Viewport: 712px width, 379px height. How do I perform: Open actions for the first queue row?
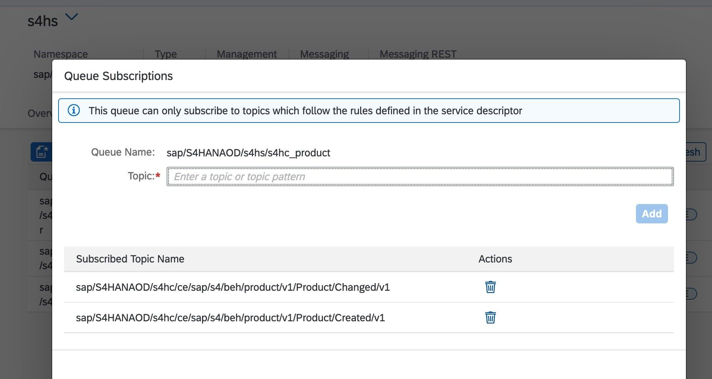click(691, 214)
